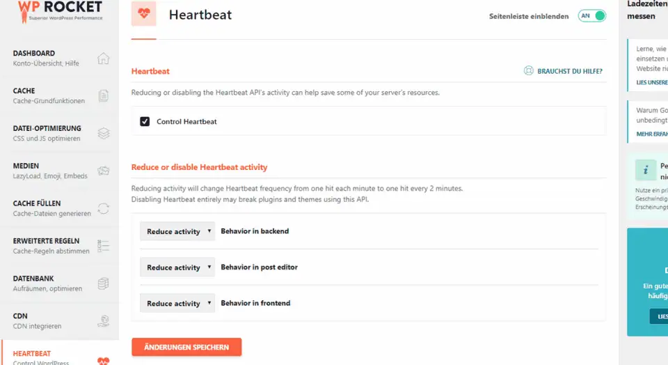Click the WP Rocket logo
This screenshot has width=668, height=365.
[59, 10]
